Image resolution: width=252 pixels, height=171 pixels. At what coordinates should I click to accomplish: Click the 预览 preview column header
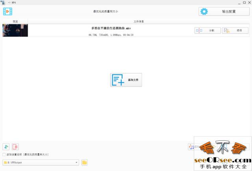click(15, 21)
